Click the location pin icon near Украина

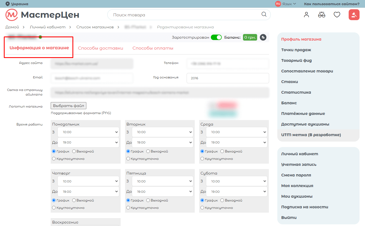click(x=7, y=4)
